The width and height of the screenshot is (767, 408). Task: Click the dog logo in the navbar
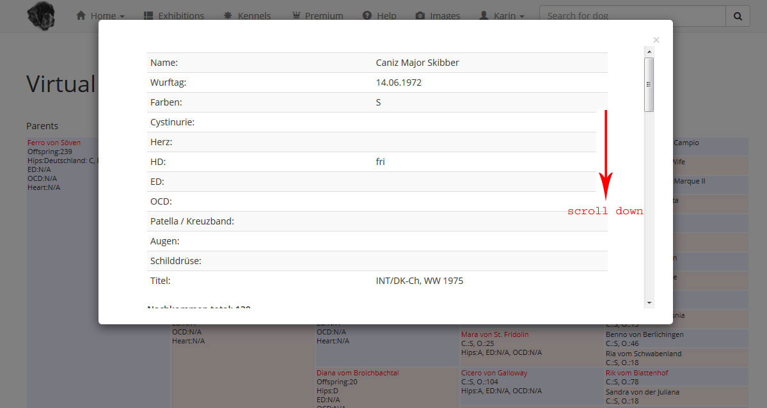pos(41,15)
